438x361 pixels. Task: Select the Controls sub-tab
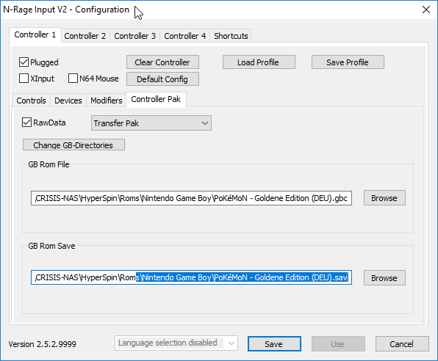coord(31,101)
